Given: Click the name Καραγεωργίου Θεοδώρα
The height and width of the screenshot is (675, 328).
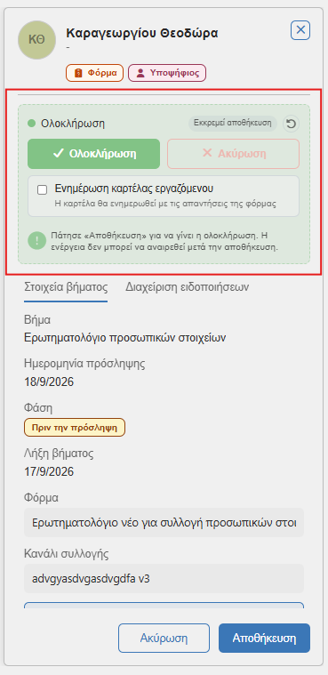Looking at the screenshot, I should click(142, 33).
